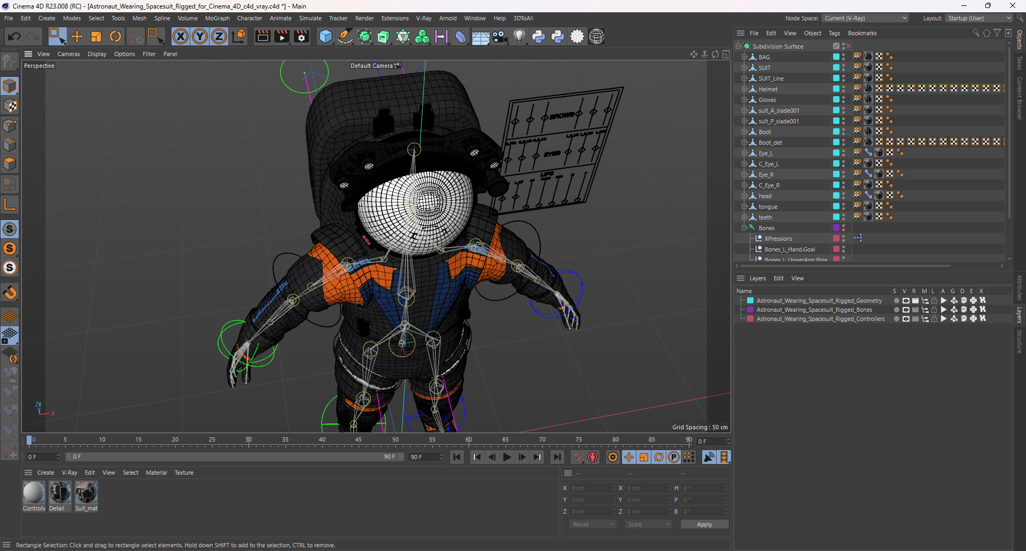Toggle visibility of the Bones layer
The image size is (1026, 551).
pyautogui.click(x=905, y=310)
